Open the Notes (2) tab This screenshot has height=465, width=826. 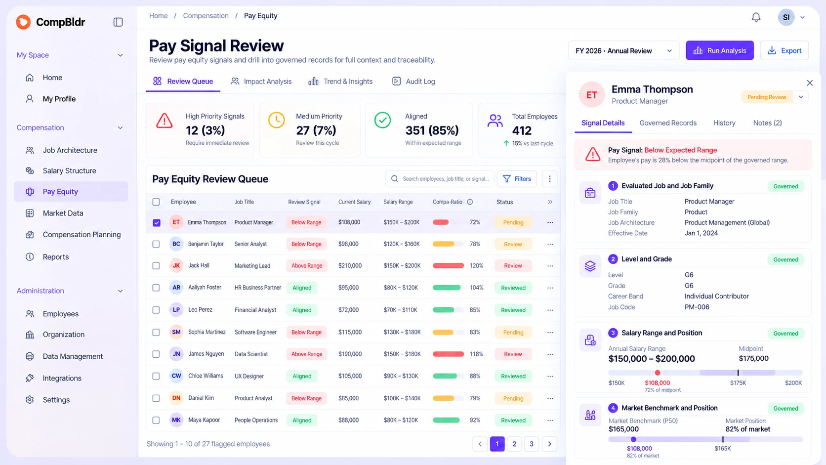coord(767,123)
